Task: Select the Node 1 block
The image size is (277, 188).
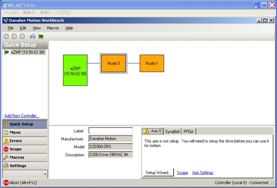Action: tap(152, 63)
